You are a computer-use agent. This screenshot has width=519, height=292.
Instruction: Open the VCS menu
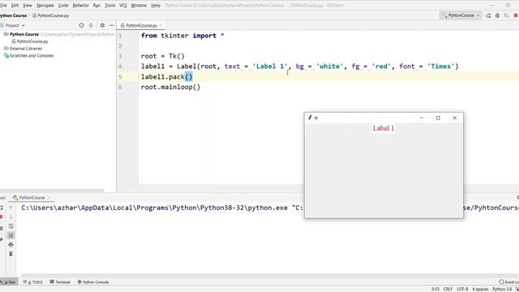pyautogui.click(x=123, y=6)
